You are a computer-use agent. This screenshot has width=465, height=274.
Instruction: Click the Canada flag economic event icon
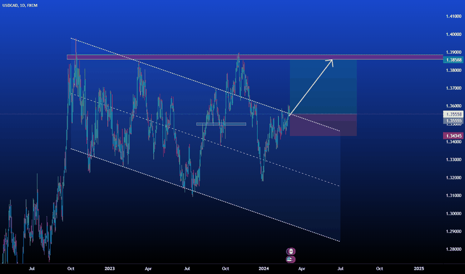point(290,252)
